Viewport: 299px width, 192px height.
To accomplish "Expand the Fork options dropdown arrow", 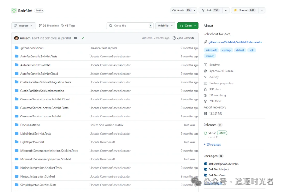I will (226, 10).
